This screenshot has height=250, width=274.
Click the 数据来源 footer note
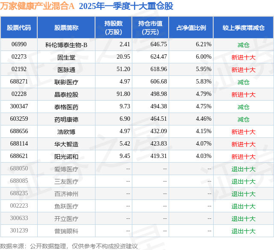(68, 246)
